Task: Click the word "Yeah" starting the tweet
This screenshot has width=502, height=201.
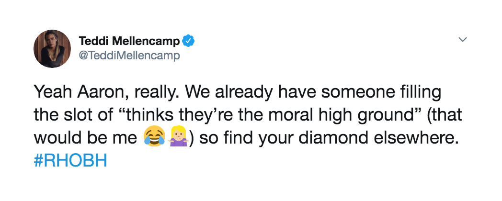Action: 51,91
